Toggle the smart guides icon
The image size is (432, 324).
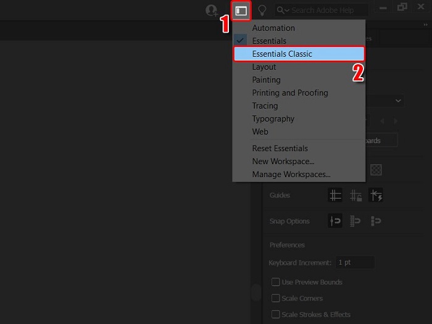(376, 195)
